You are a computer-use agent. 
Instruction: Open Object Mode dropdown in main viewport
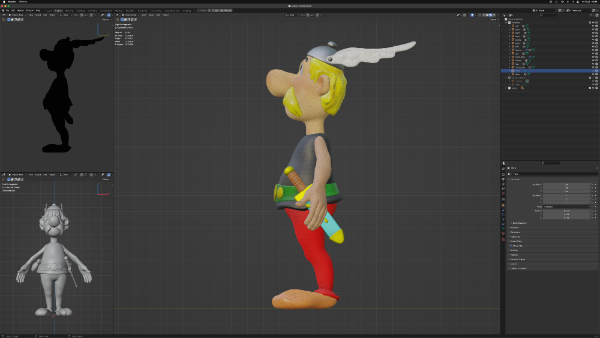pos(131,15)
